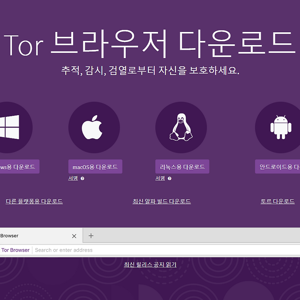Select the Browser tab
Screen dimensions: 300x300
pyautogui.click(x=41, y=236)
